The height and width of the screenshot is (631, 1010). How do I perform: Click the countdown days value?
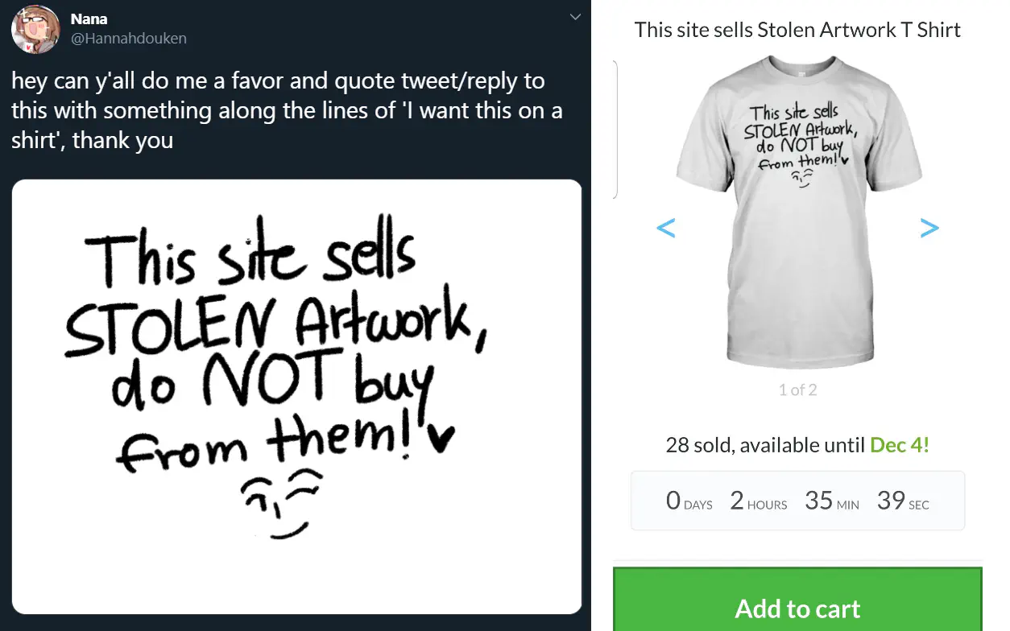coord(674,501)
